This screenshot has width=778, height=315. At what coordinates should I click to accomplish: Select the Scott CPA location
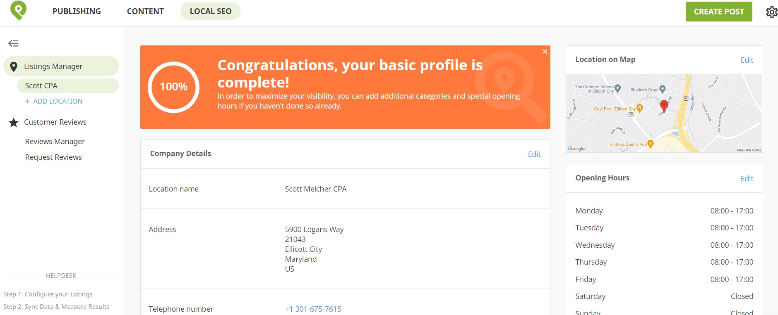67,85
